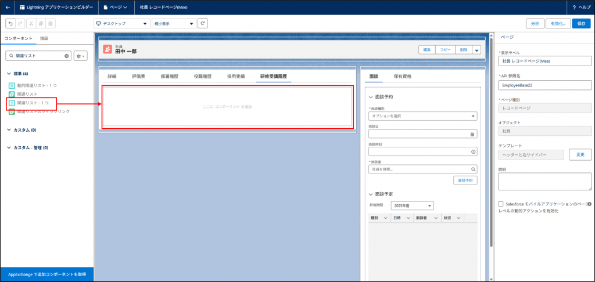
Task: Switch to the 項目 tab
Action: point(44,38)
